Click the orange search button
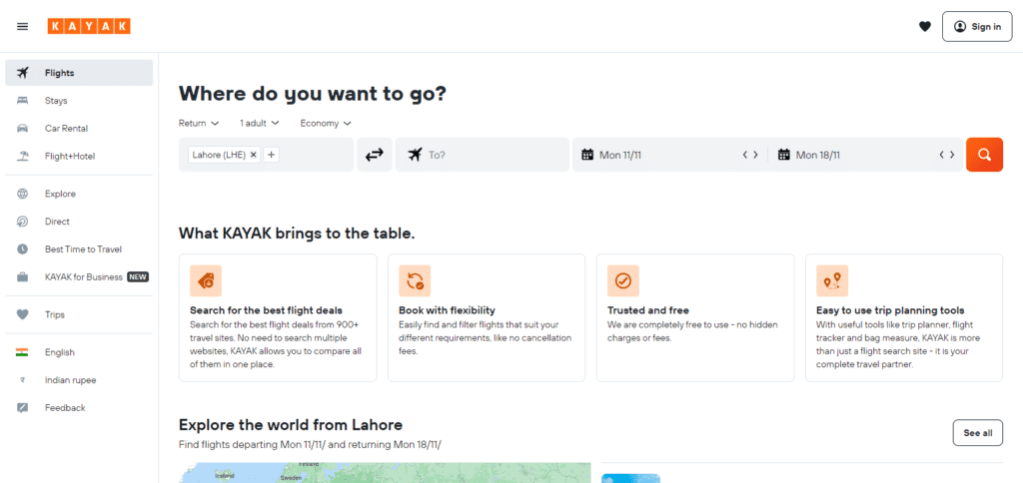Screen dimensions: 1023x483 pos(984,155)
